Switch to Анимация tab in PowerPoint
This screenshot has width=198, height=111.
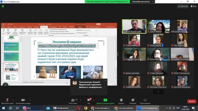tap(37, 27)
